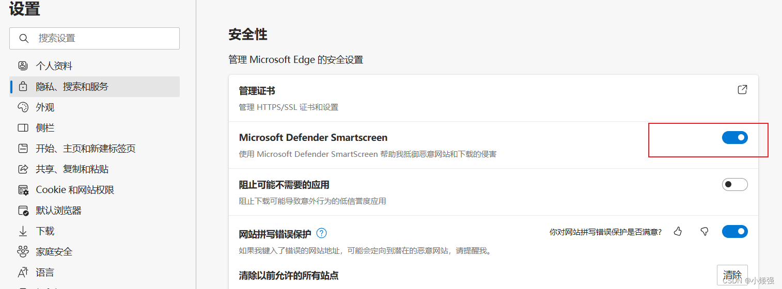This screenshot has height=289, width=782.
Task: Open Cookie 和网站权限 settings
Action: 95,190
